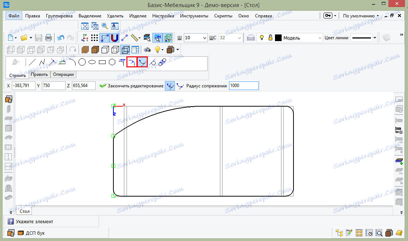Click the XYZ coordinate axes icon
The height and width of the screenshot is (241, 408).
click(84, 38)
